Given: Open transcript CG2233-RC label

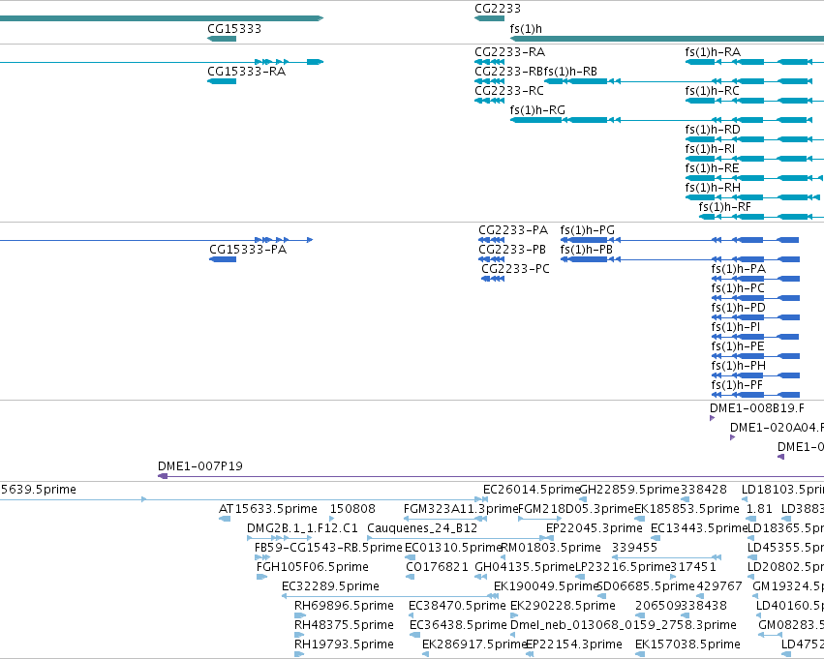Looking at the screenshot, I should click(509, 91).
